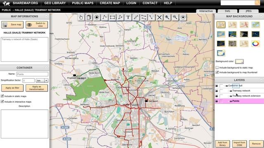Click folder icon beside Container null layer
Image resolution: width=264 pixels, height=148 pixels.
pos(226,86)
